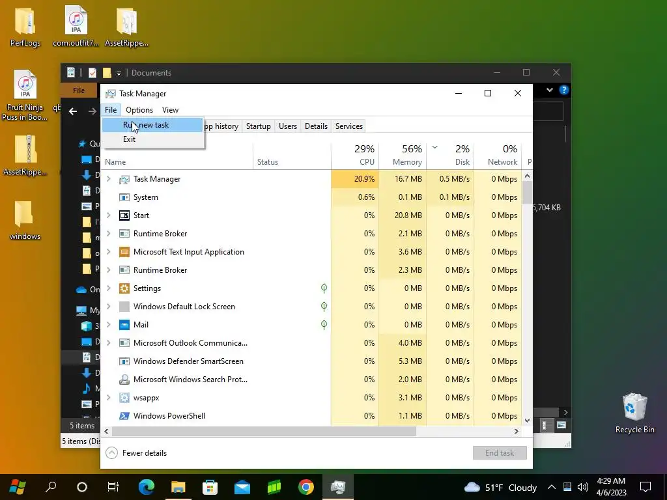Screen dimensions: 667x500
Task: Sort processes by the Network column
Action: pyautogui.click(x=498, y=156)
